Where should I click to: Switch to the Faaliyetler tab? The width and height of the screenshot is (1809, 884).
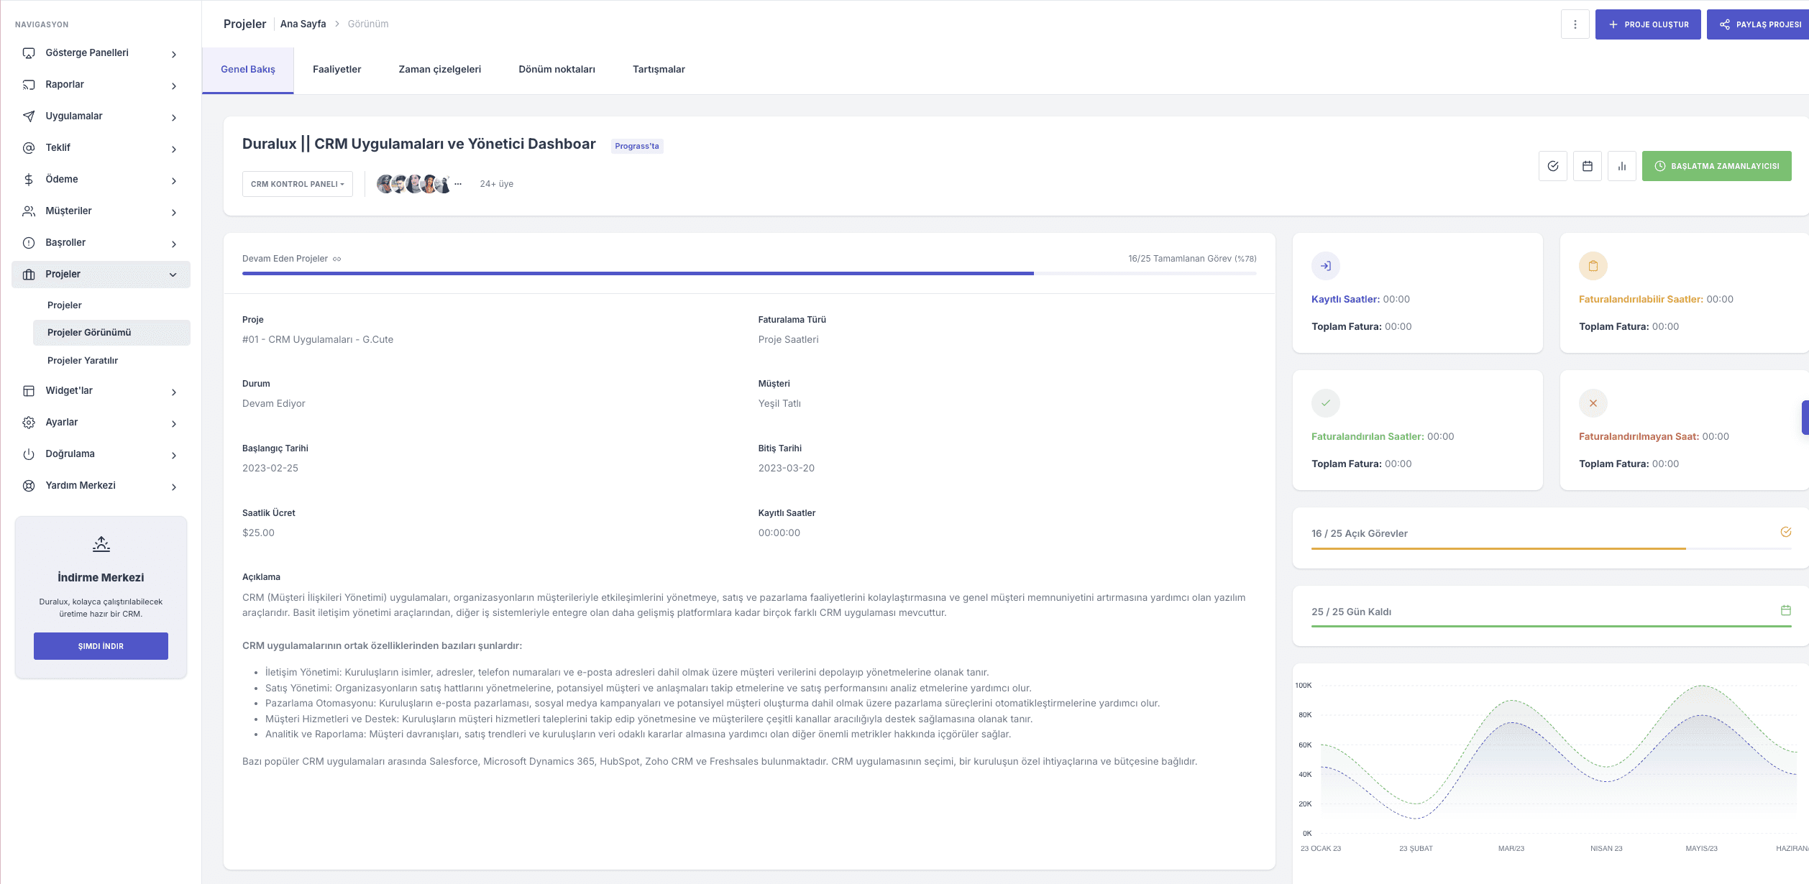pos(336,70)
